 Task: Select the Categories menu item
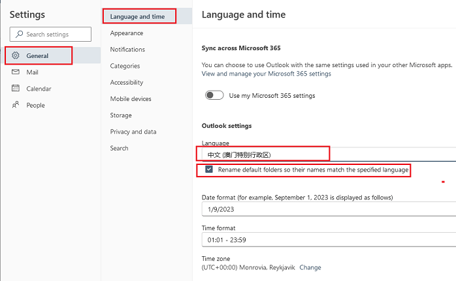point(125,66)
